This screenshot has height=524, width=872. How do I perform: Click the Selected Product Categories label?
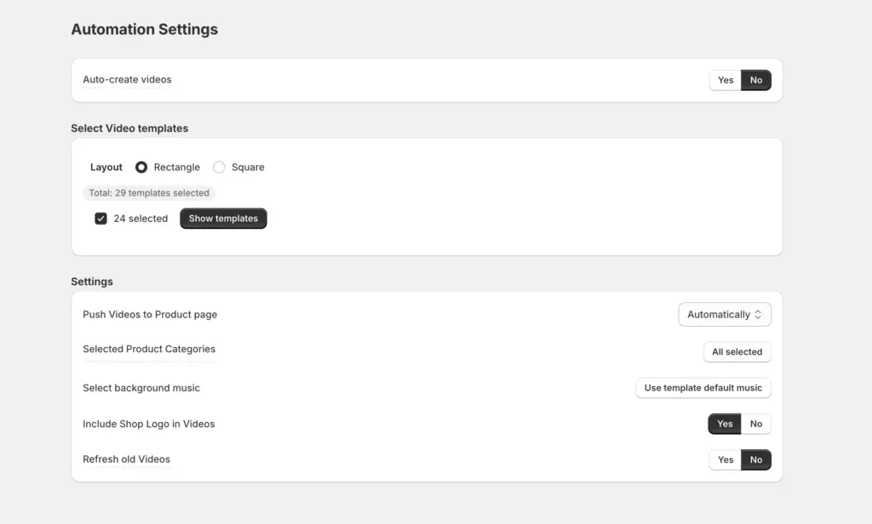coord(148,349)
